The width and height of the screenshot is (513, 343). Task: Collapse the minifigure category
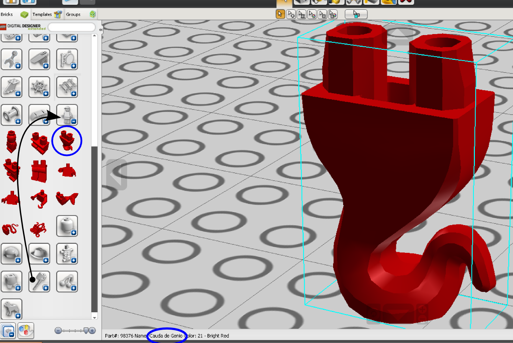click(67, 115)
